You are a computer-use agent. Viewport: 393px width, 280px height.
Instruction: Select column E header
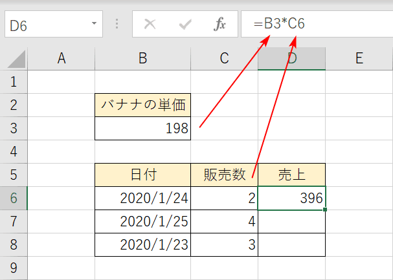(x=359, y=59)
